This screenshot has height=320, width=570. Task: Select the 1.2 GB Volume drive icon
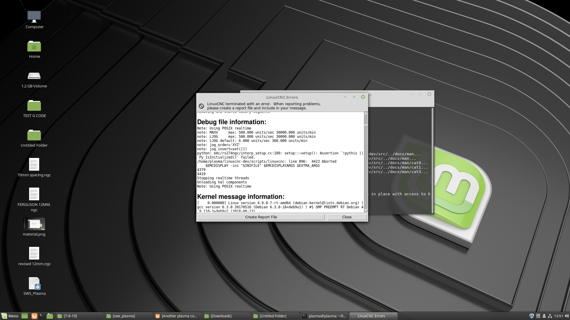pos(34,76)
